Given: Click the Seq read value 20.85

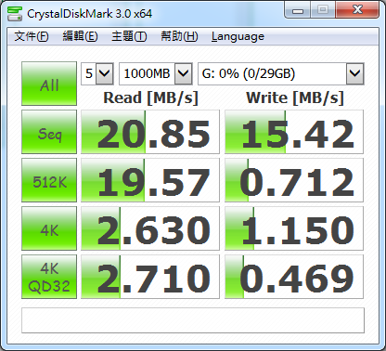Looking at the screenshot, I should pyautogui.click(x=150, y=132).
